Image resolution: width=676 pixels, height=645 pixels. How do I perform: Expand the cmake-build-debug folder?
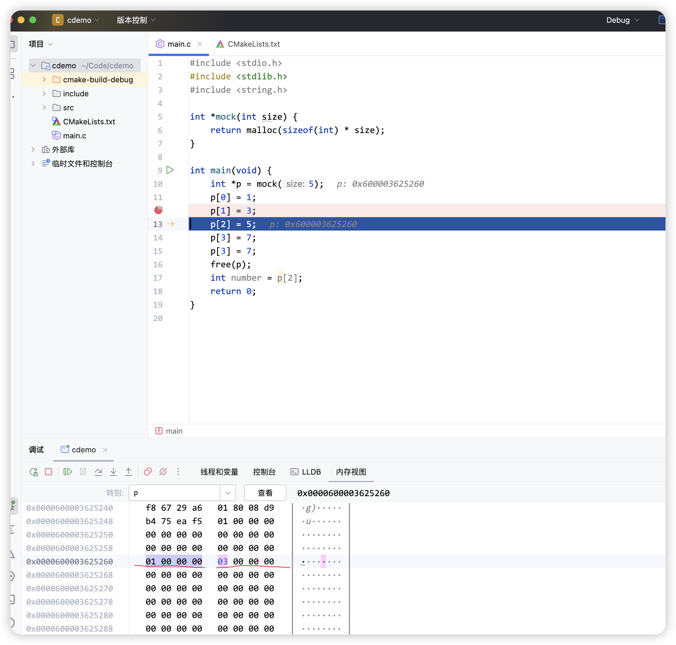tap(44, 79)
